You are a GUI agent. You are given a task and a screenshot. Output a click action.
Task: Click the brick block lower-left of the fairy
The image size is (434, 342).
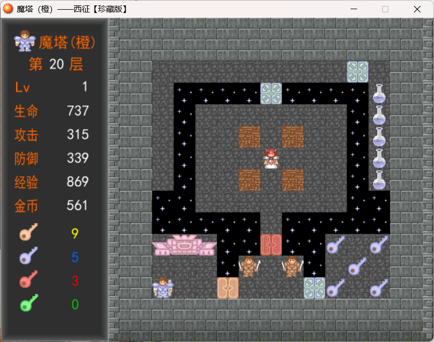click(x=249, y=180)
